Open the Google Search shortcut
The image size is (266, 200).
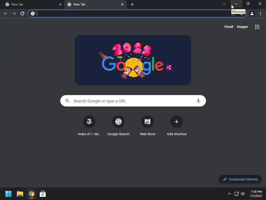click(x=118, y=126)
